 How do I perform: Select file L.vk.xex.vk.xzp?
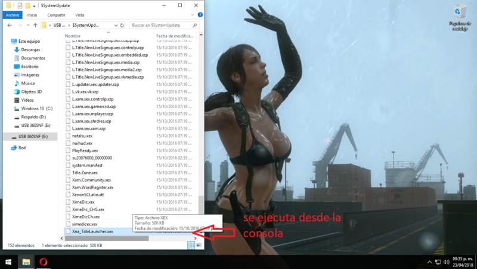85,92
